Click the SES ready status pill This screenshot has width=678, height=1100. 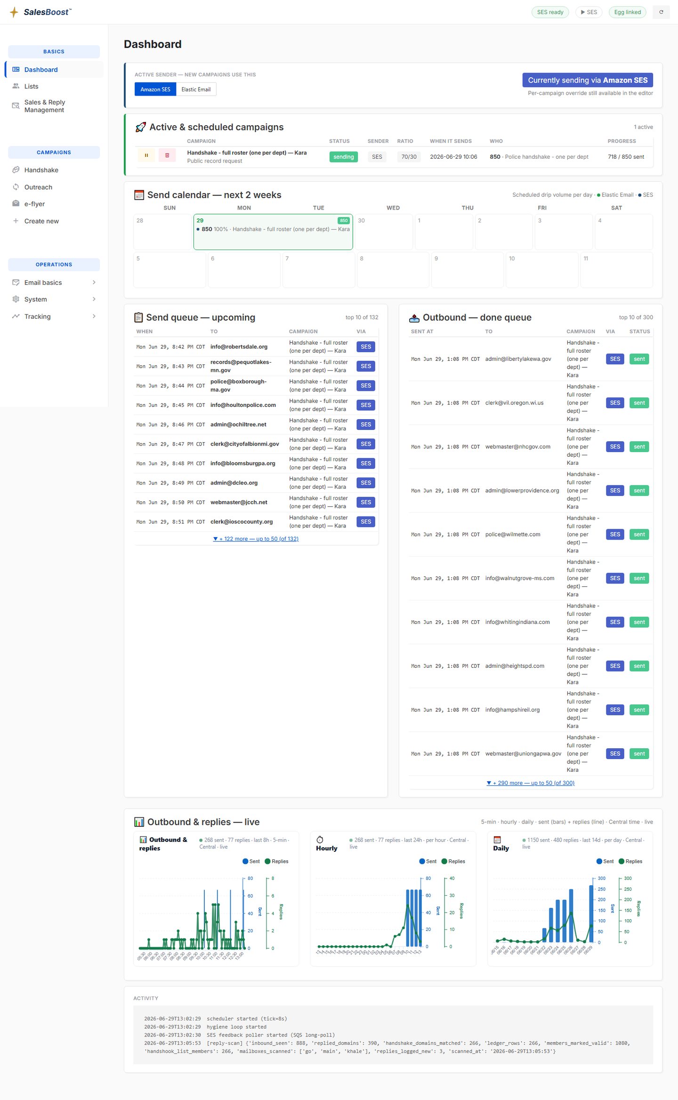(x=550, y=12)
